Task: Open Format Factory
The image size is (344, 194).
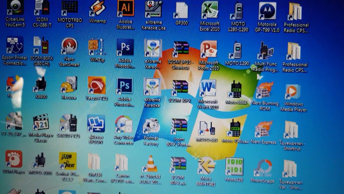Action: pyautogui.click(x=151, y=132)
